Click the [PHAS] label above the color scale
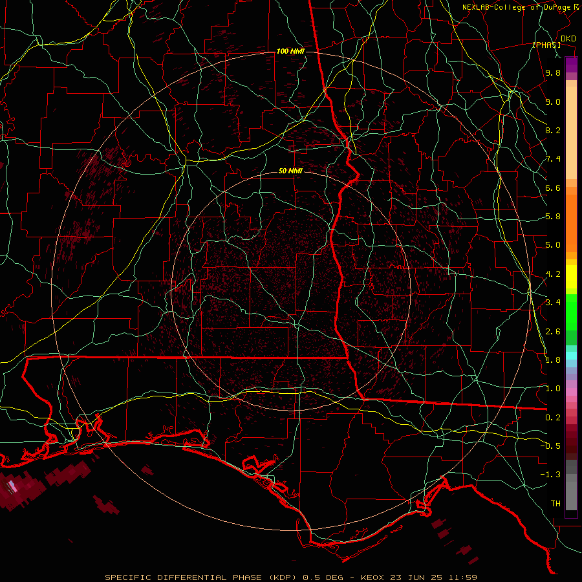 (x=546, y=45)
